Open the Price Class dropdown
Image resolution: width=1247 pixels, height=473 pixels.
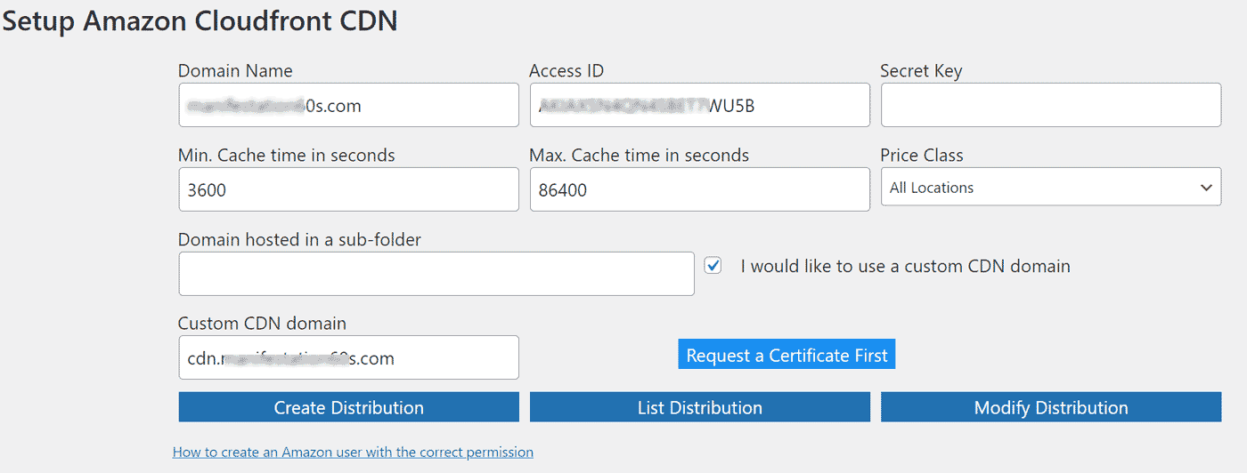coord(1050,188)
